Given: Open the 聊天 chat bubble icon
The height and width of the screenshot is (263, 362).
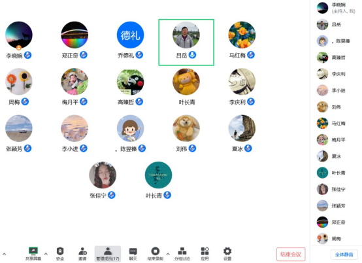Looking at the screenshot, I should (x=133, y=254).
